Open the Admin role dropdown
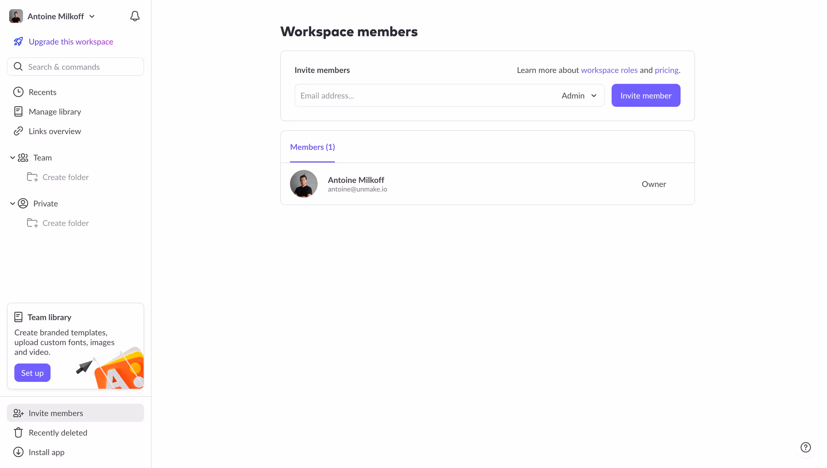827x468 pixels. tap(579, 95)
